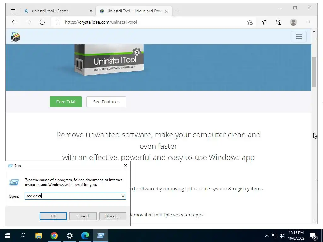
Task: Close the Uninstall Tool tab
Action: [x=167, y=11]
